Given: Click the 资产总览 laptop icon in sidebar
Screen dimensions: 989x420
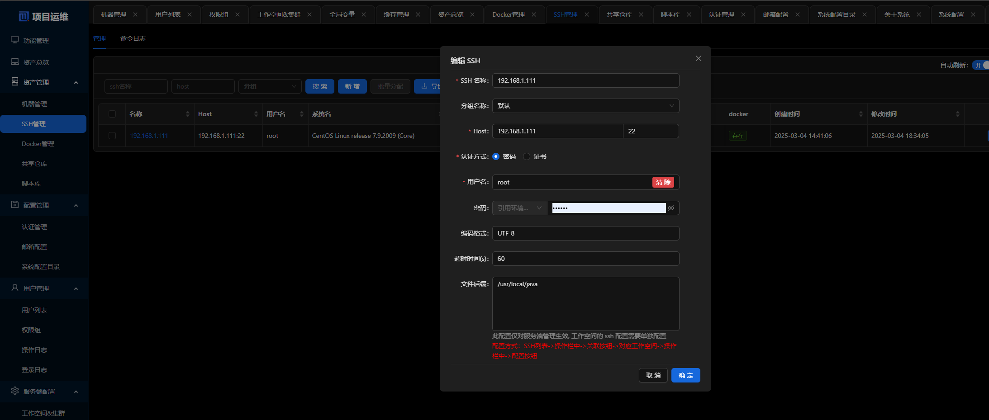Looking at the screenshot, I should pos(15,62).
